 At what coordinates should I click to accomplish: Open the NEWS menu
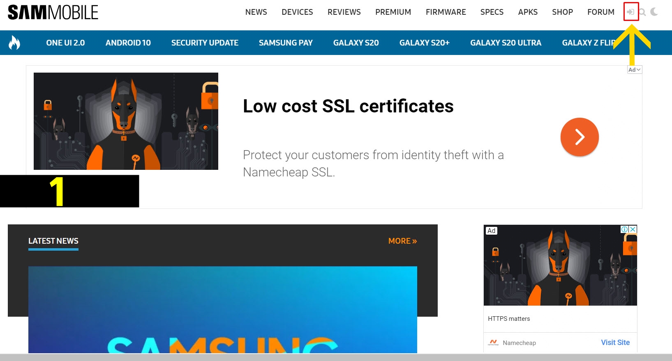pyautogui.click(x=256, y=12)
